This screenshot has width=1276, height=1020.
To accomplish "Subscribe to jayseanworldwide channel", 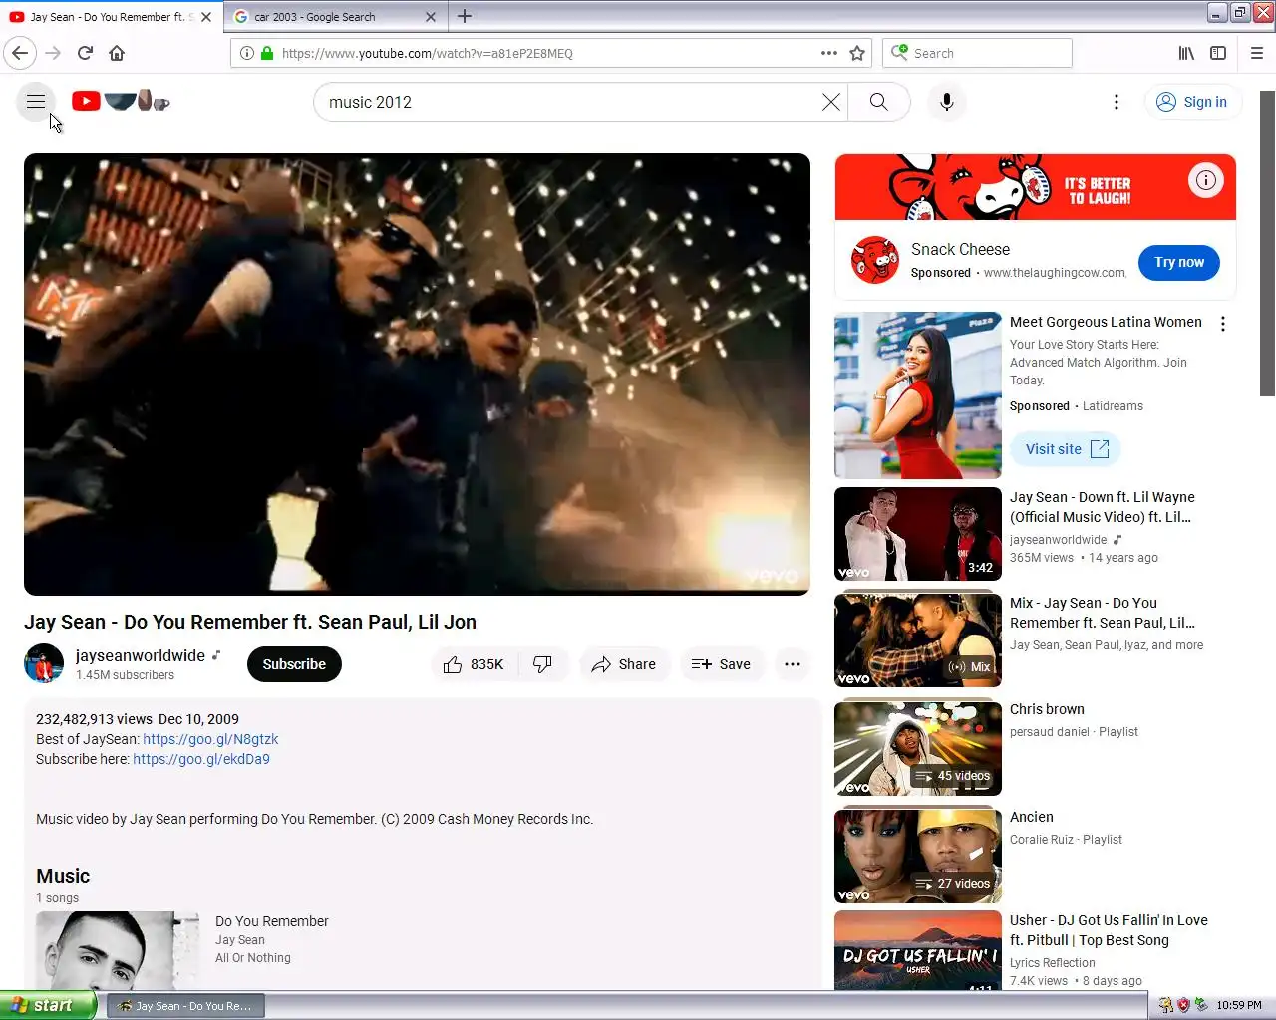I will (294, 664).
